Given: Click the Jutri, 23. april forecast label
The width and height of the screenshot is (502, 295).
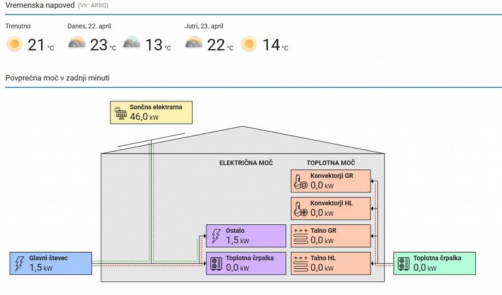Looking at the screenshot, I should pos(204,26).
